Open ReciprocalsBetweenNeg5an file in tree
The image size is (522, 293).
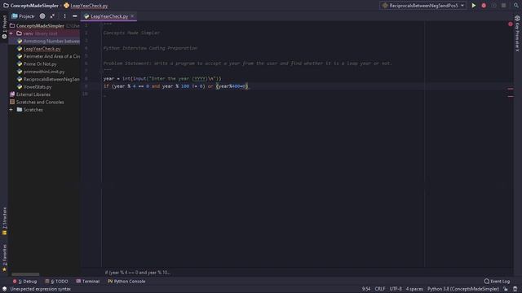point(51,80)
